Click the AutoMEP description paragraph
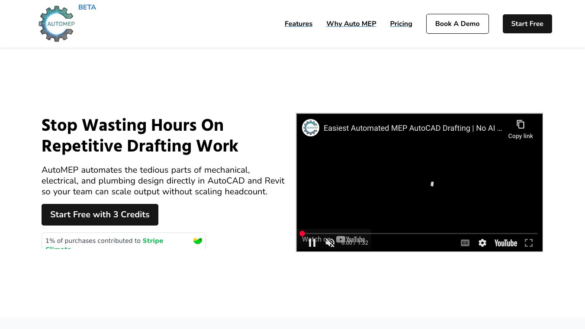 (163, 181)
